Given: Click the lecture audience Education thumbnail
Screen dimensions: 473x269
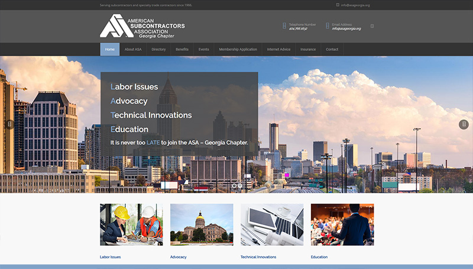Looking at the screenshot, I should tap(342, 225).
